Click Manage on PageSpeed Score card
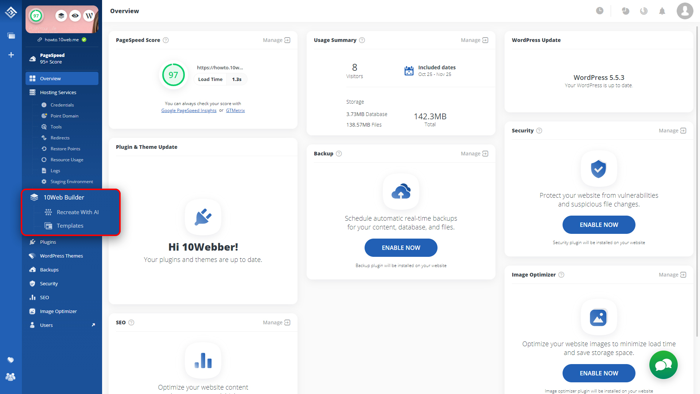This screenshot has height=394, width=700. pyautogui.click(x=276, y=40)
